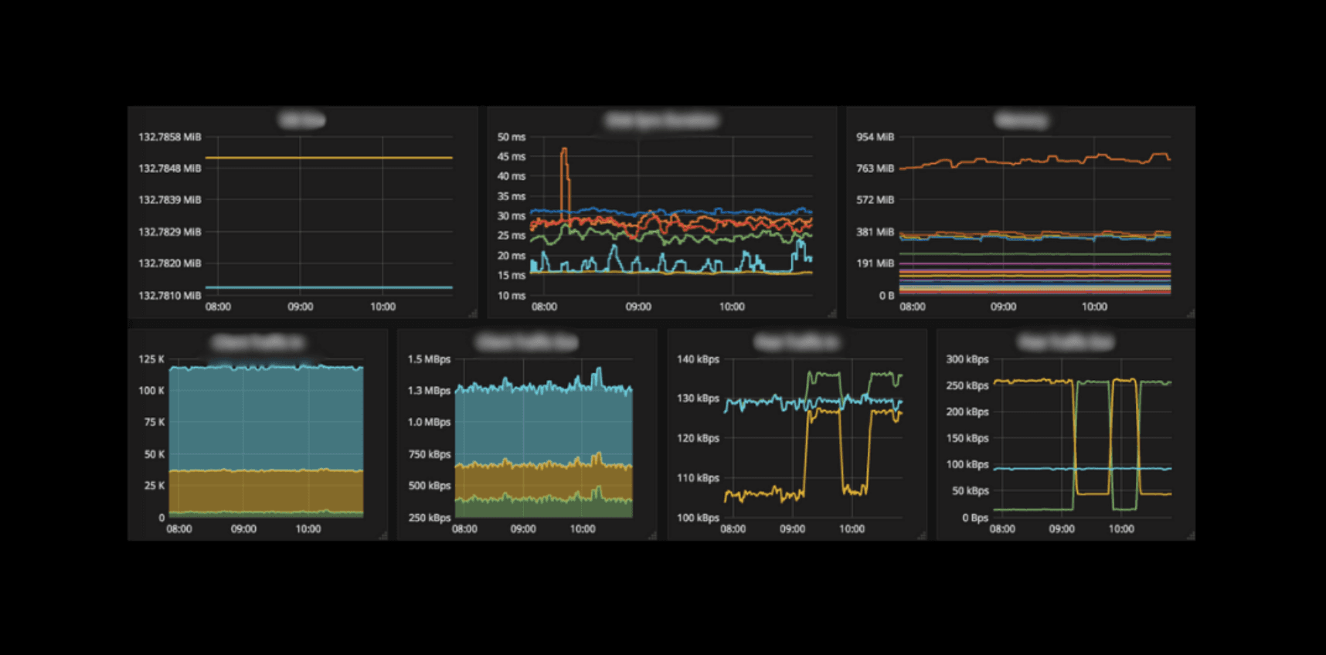Click the orange spike peak near 45 ms

click(564, 149)
